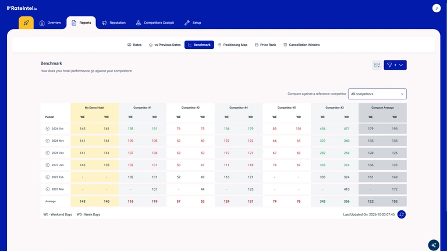Click value 172 in 2027 Mar row
Screen dimensions: 447x251
[395, 189]
